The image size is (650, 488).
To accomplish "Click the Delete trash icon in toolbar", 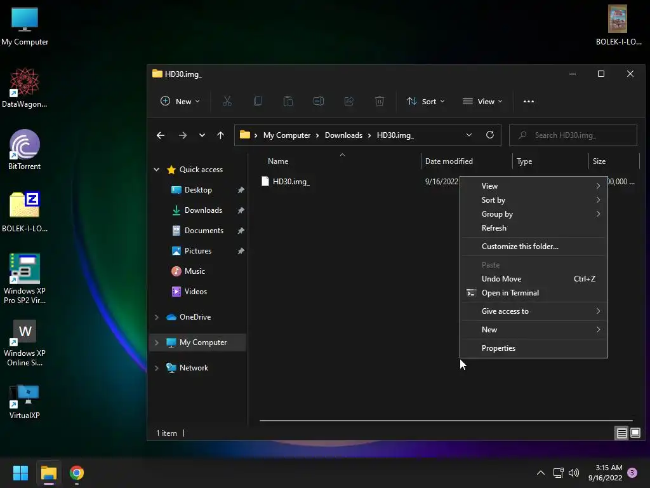I will (380, 101).
